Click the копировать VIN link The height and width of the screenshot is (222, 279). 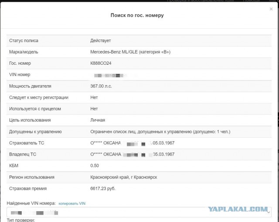tap(72, 204)
